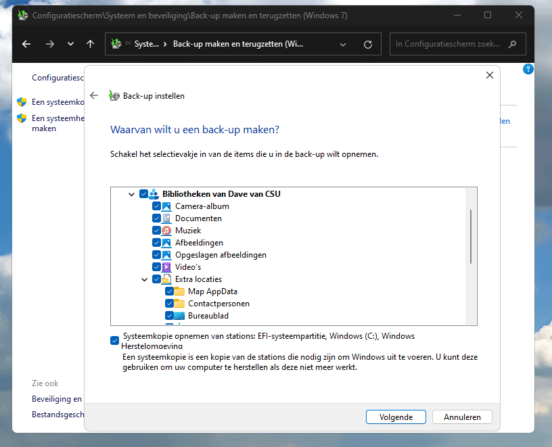Collapse the Bibliotheken van Dave van CSU node

point(131,194)
